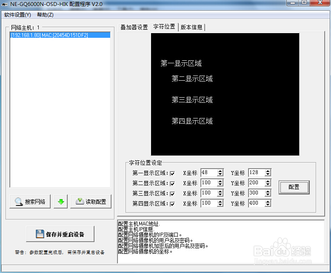This screenshot has width=331, height=273.
Task: Toggle the 第一显示区域 checkbox
Action: [x=172, y=174]
